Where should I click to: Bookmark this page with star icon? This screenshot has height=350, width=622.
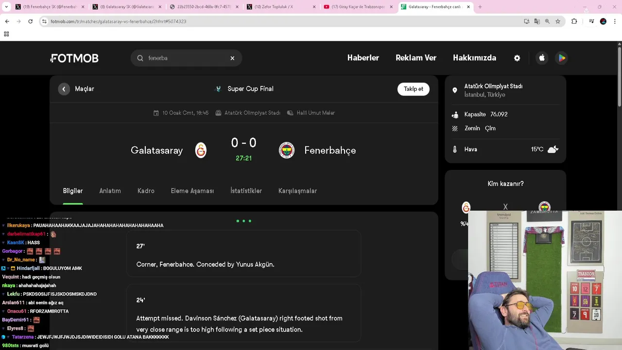[558, 21]
